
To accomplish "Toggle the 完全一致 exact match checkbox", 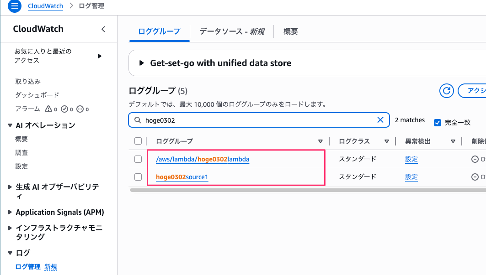I will click(438, 122).
